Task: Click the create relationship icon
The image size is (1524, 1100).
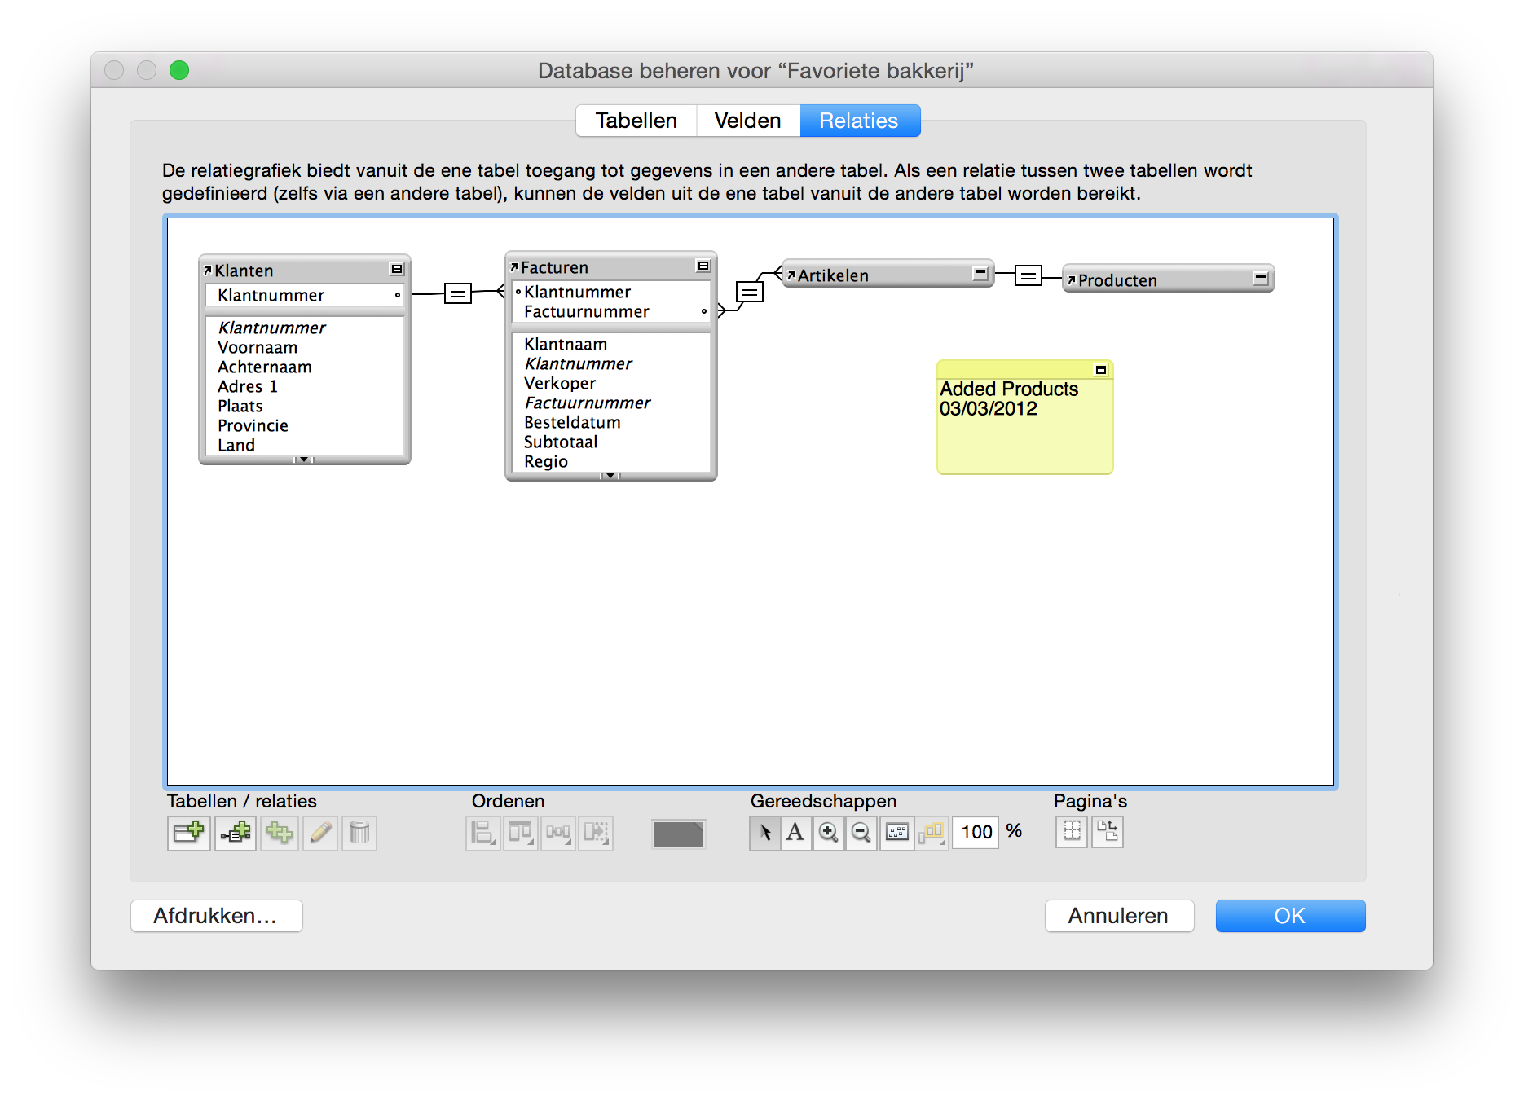Action: (x=236, y=833)
